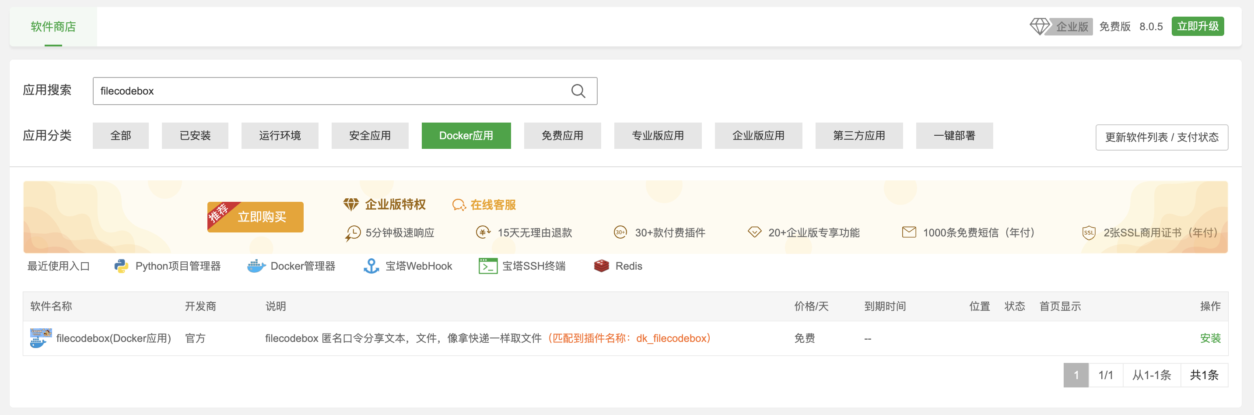Click the 1/1 page indicator

1106,375
